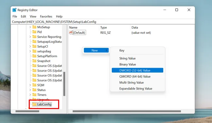This screenshot has width=212, height=123.
Task: Click the Snapshot folder icon
Action: point(34,61)
